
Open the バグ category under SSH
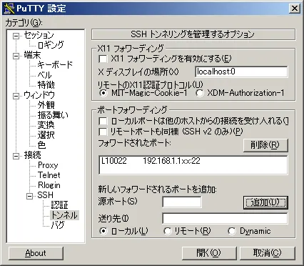coord(58,225)
